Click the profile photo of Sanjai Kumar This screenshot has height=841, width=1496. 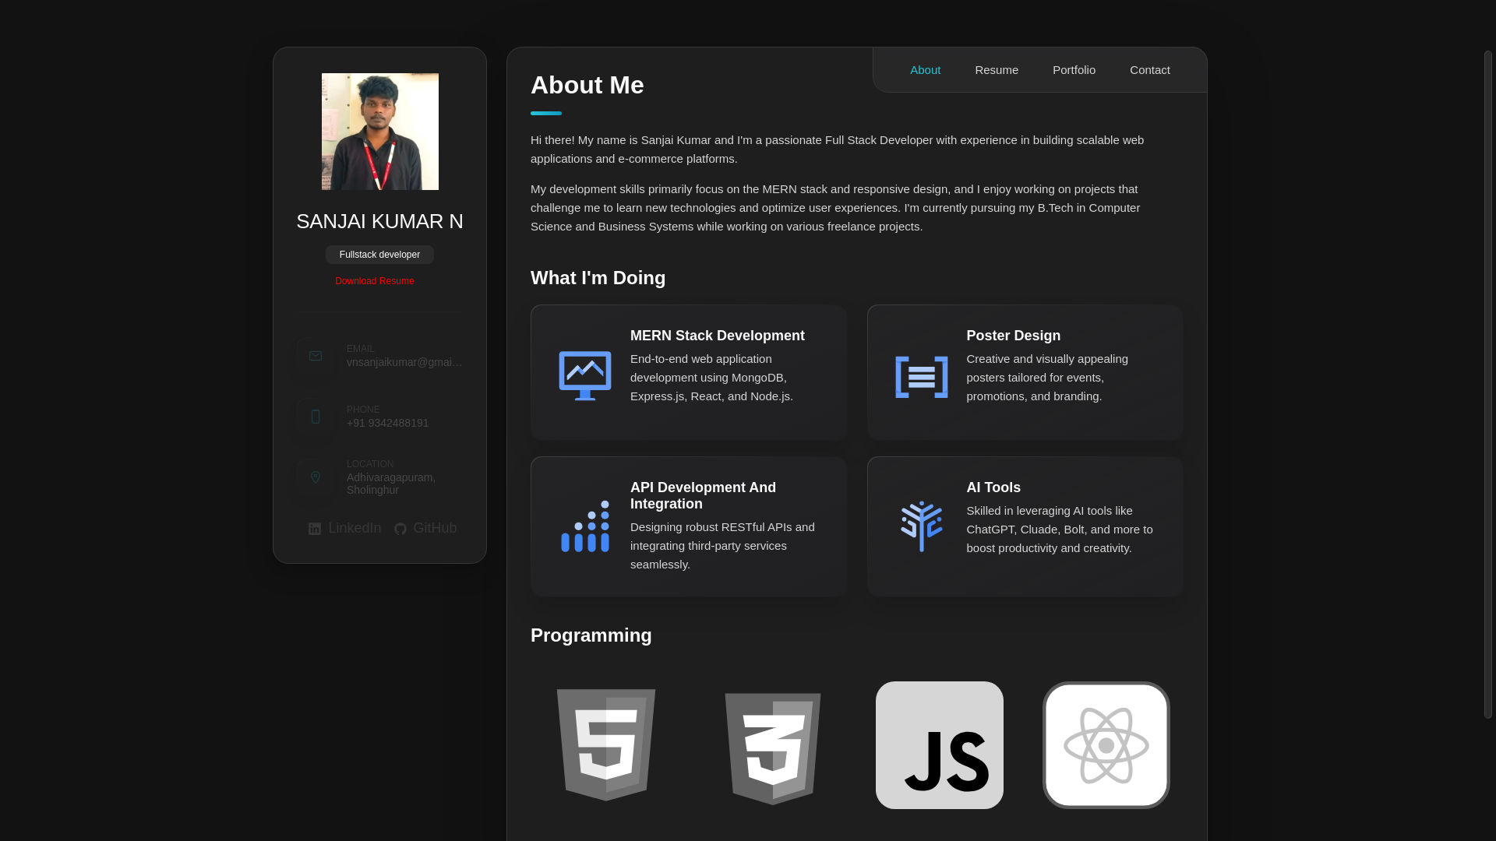pyautogui.click(x=380, y=132)
